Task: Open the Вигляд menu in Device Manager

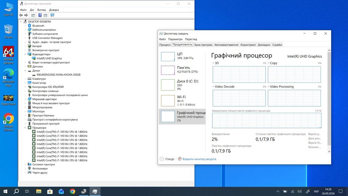Action: point(41,10)
